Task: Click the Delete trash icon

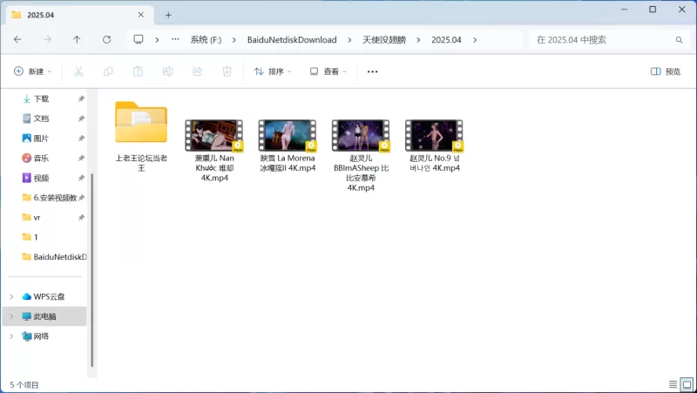Action: pyautogui.click(x=227, y=71)
